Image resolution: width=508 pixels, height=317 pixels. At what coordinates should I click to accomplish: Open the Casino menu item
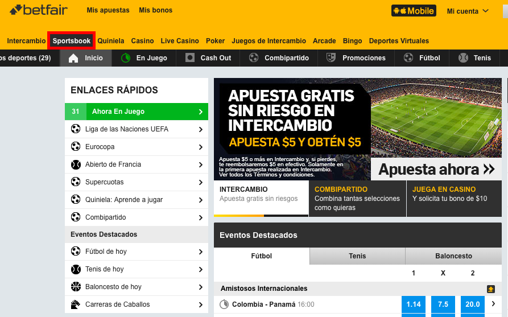tap(142, 41)
